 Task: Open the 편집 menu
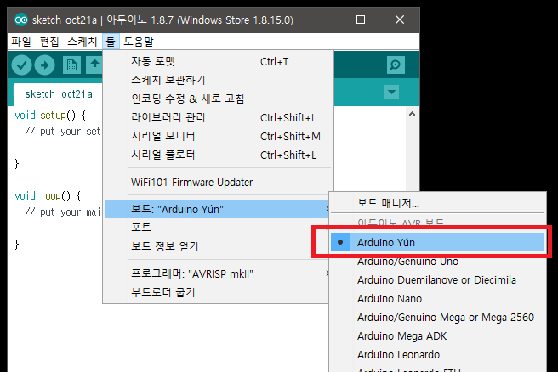click(x=49, y=42)
